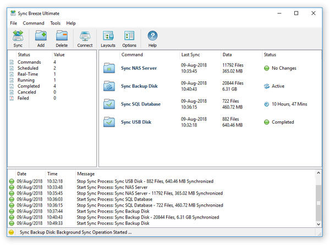Click the Running row icon in status panel
330x245 pixels.
pos(12,80)
